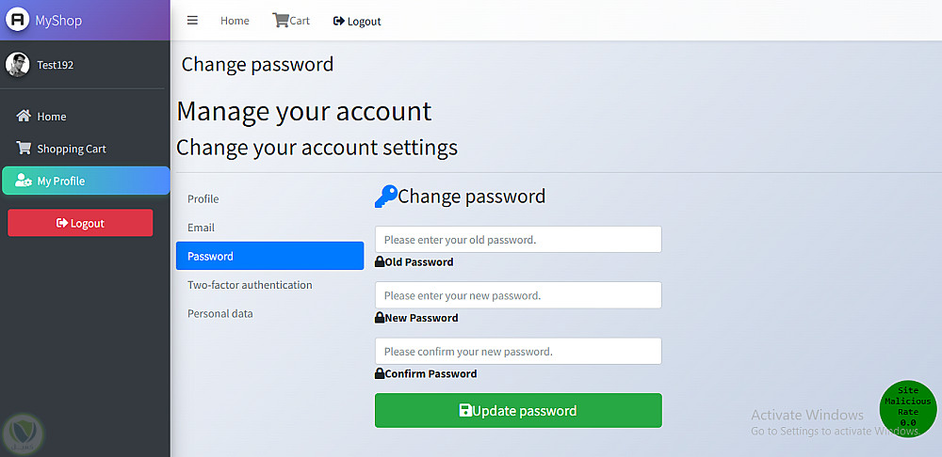Click the Test192 user avatar

18,65
